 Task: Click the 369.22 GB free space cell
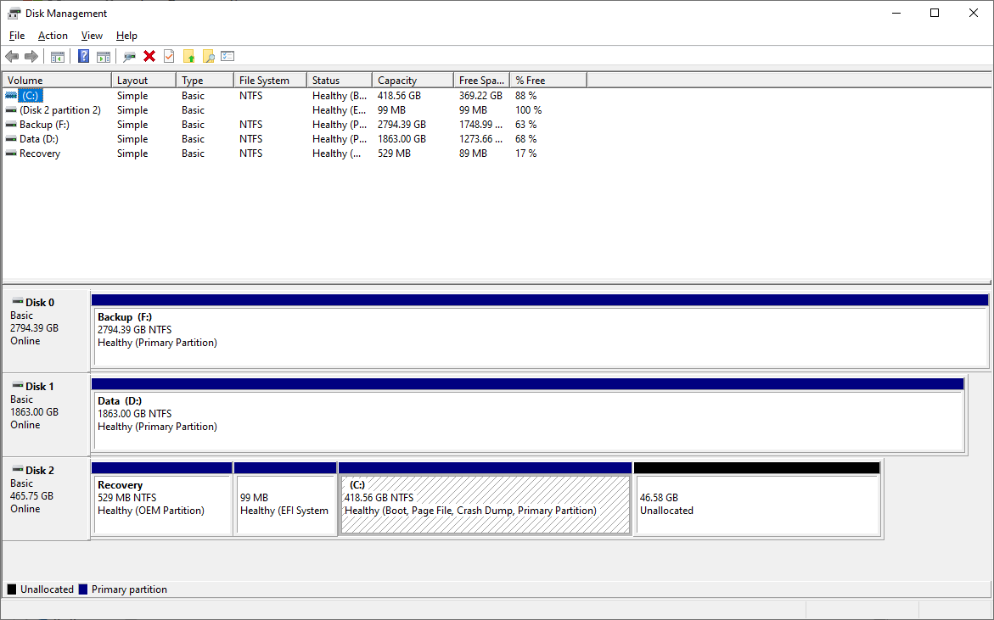click(480, 96)
